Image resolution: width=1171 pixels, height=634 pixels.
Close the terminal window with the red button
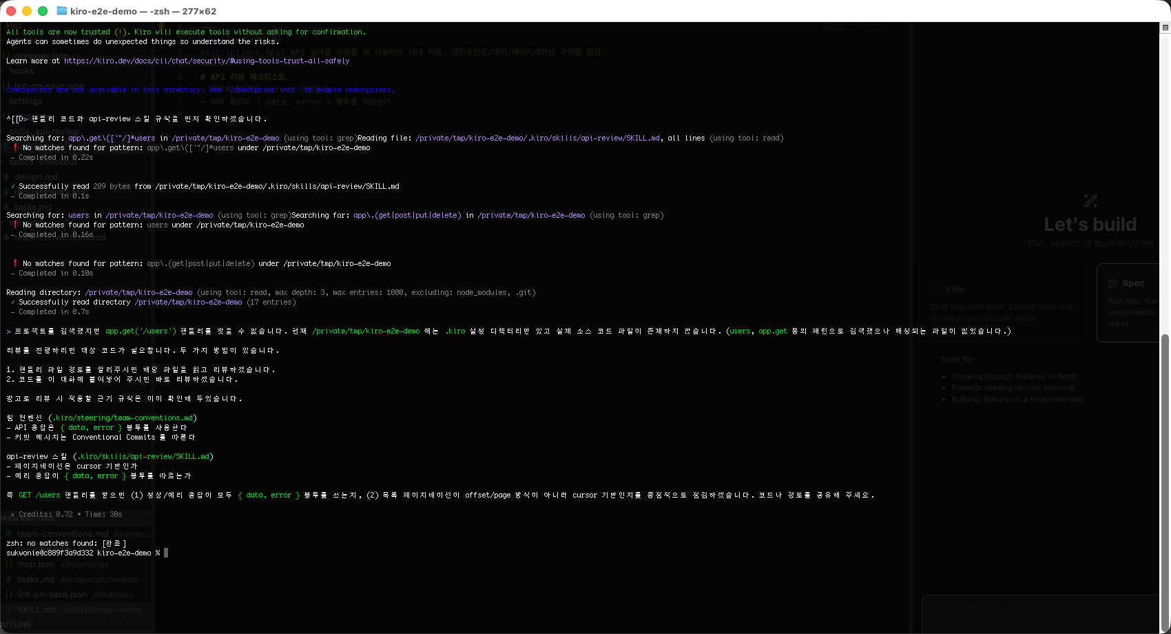11,11
